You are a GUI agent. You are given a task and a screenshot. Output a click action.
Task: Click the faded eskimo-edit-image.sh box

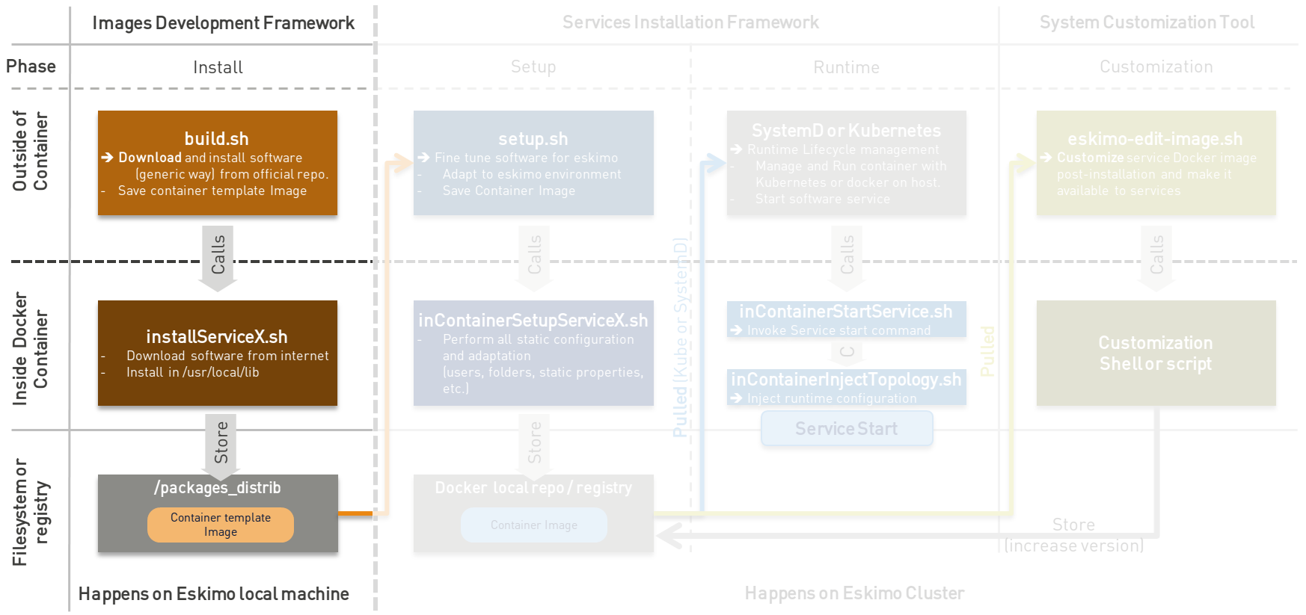(x=1156, y=163)
